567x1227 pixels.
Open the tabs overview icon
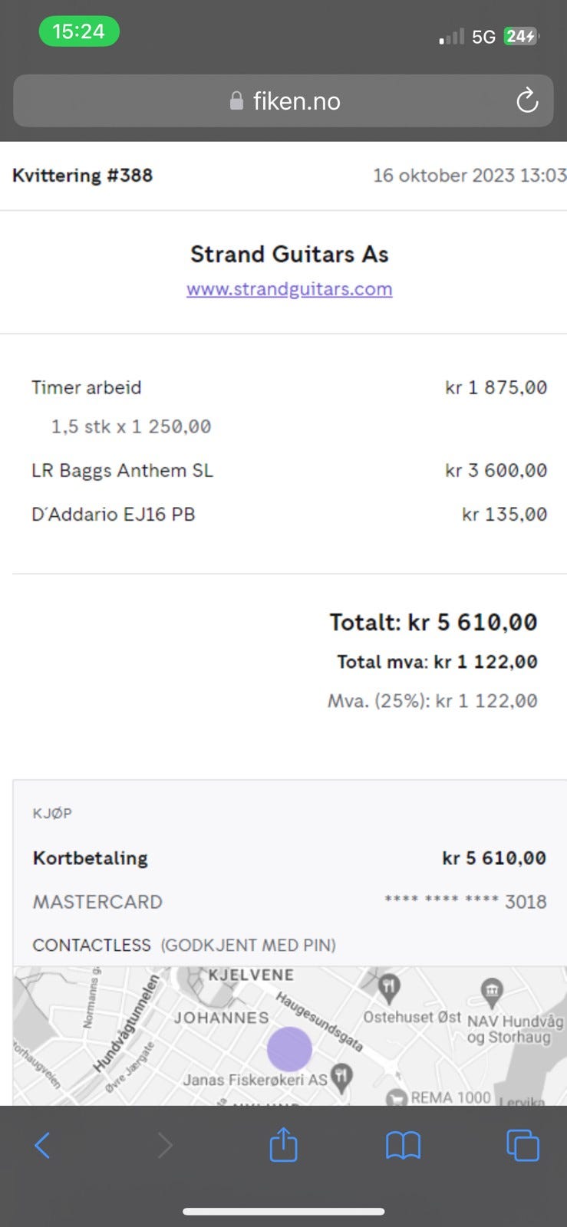pos(522,1146)
